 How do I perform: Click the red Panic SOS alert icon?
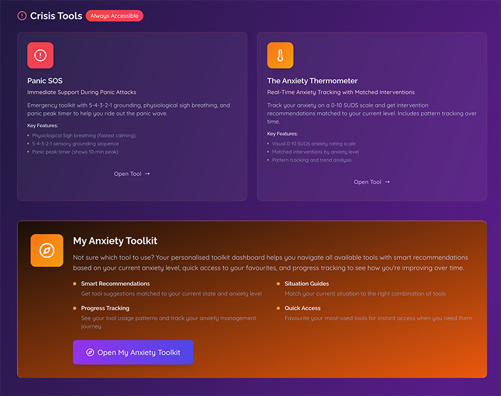[40, 55]
